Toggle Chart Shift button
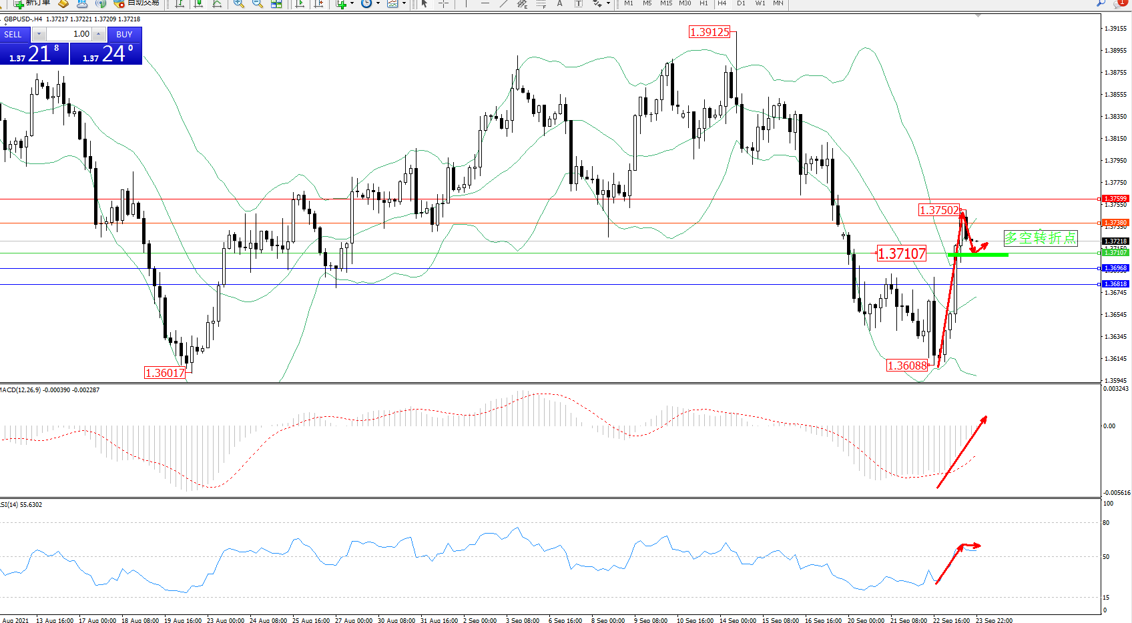The image size is (1132, 623). coord(319,3)
